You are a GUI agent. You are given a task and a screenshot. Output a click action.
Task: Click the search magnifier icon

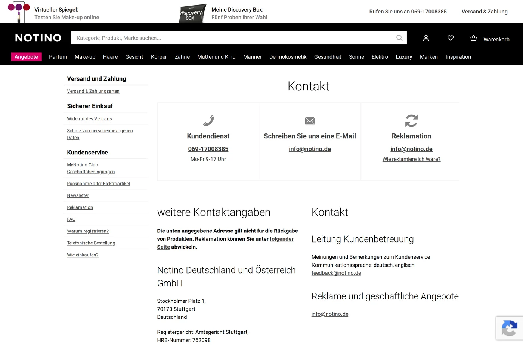point(399,38)
